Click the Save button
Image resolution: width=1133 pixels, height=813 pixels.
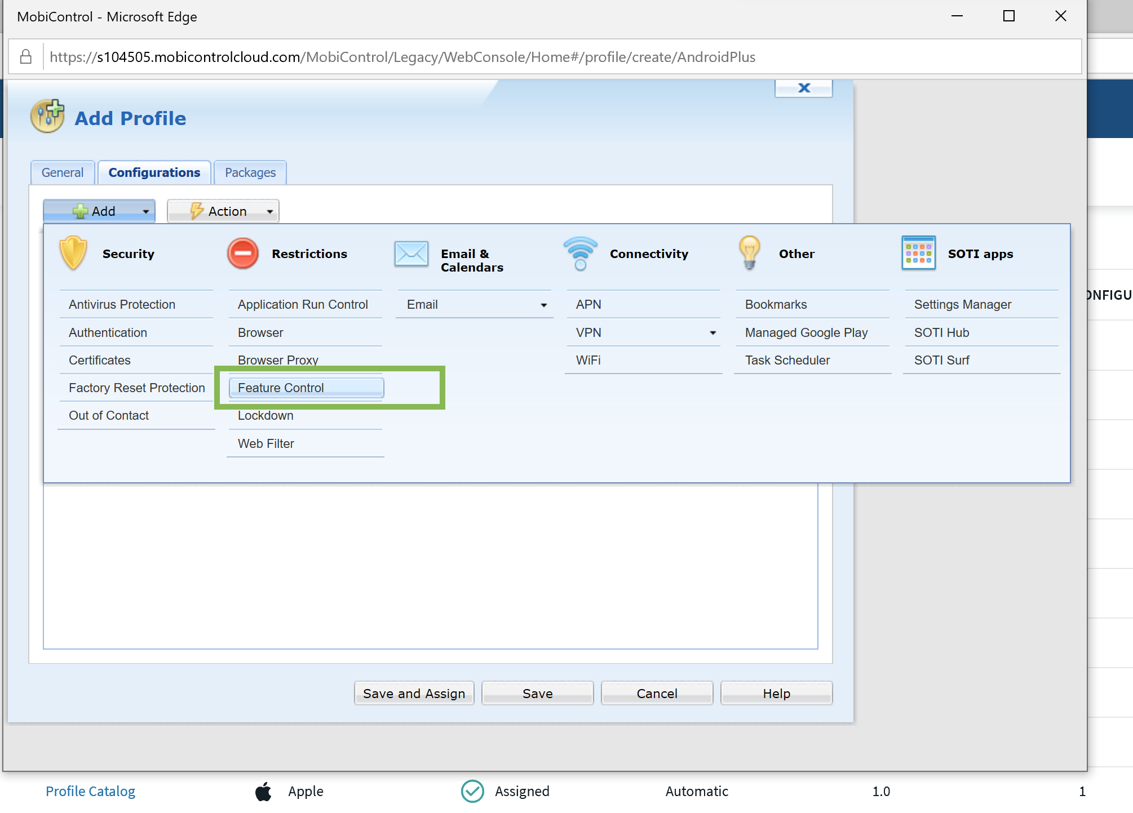(538, 694)
